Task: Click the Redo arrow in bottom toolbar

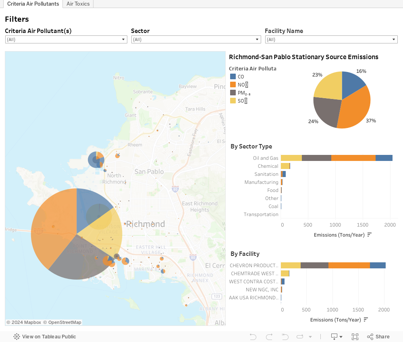Action: coord(269,337)
